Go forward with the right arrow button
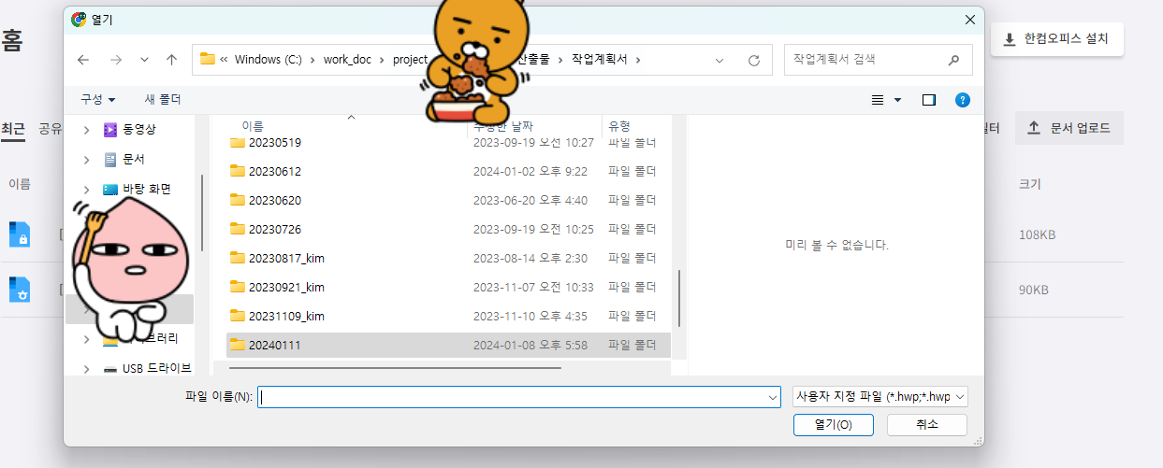 pyautogui.click(x=116, y=60)
